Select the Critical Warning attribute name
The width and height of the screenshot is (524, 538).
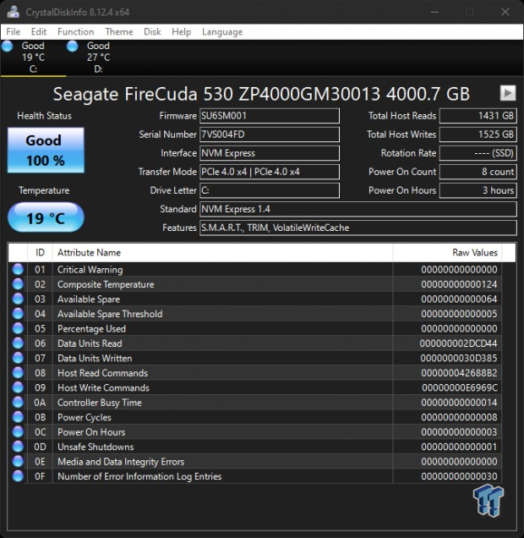point(90,270)
